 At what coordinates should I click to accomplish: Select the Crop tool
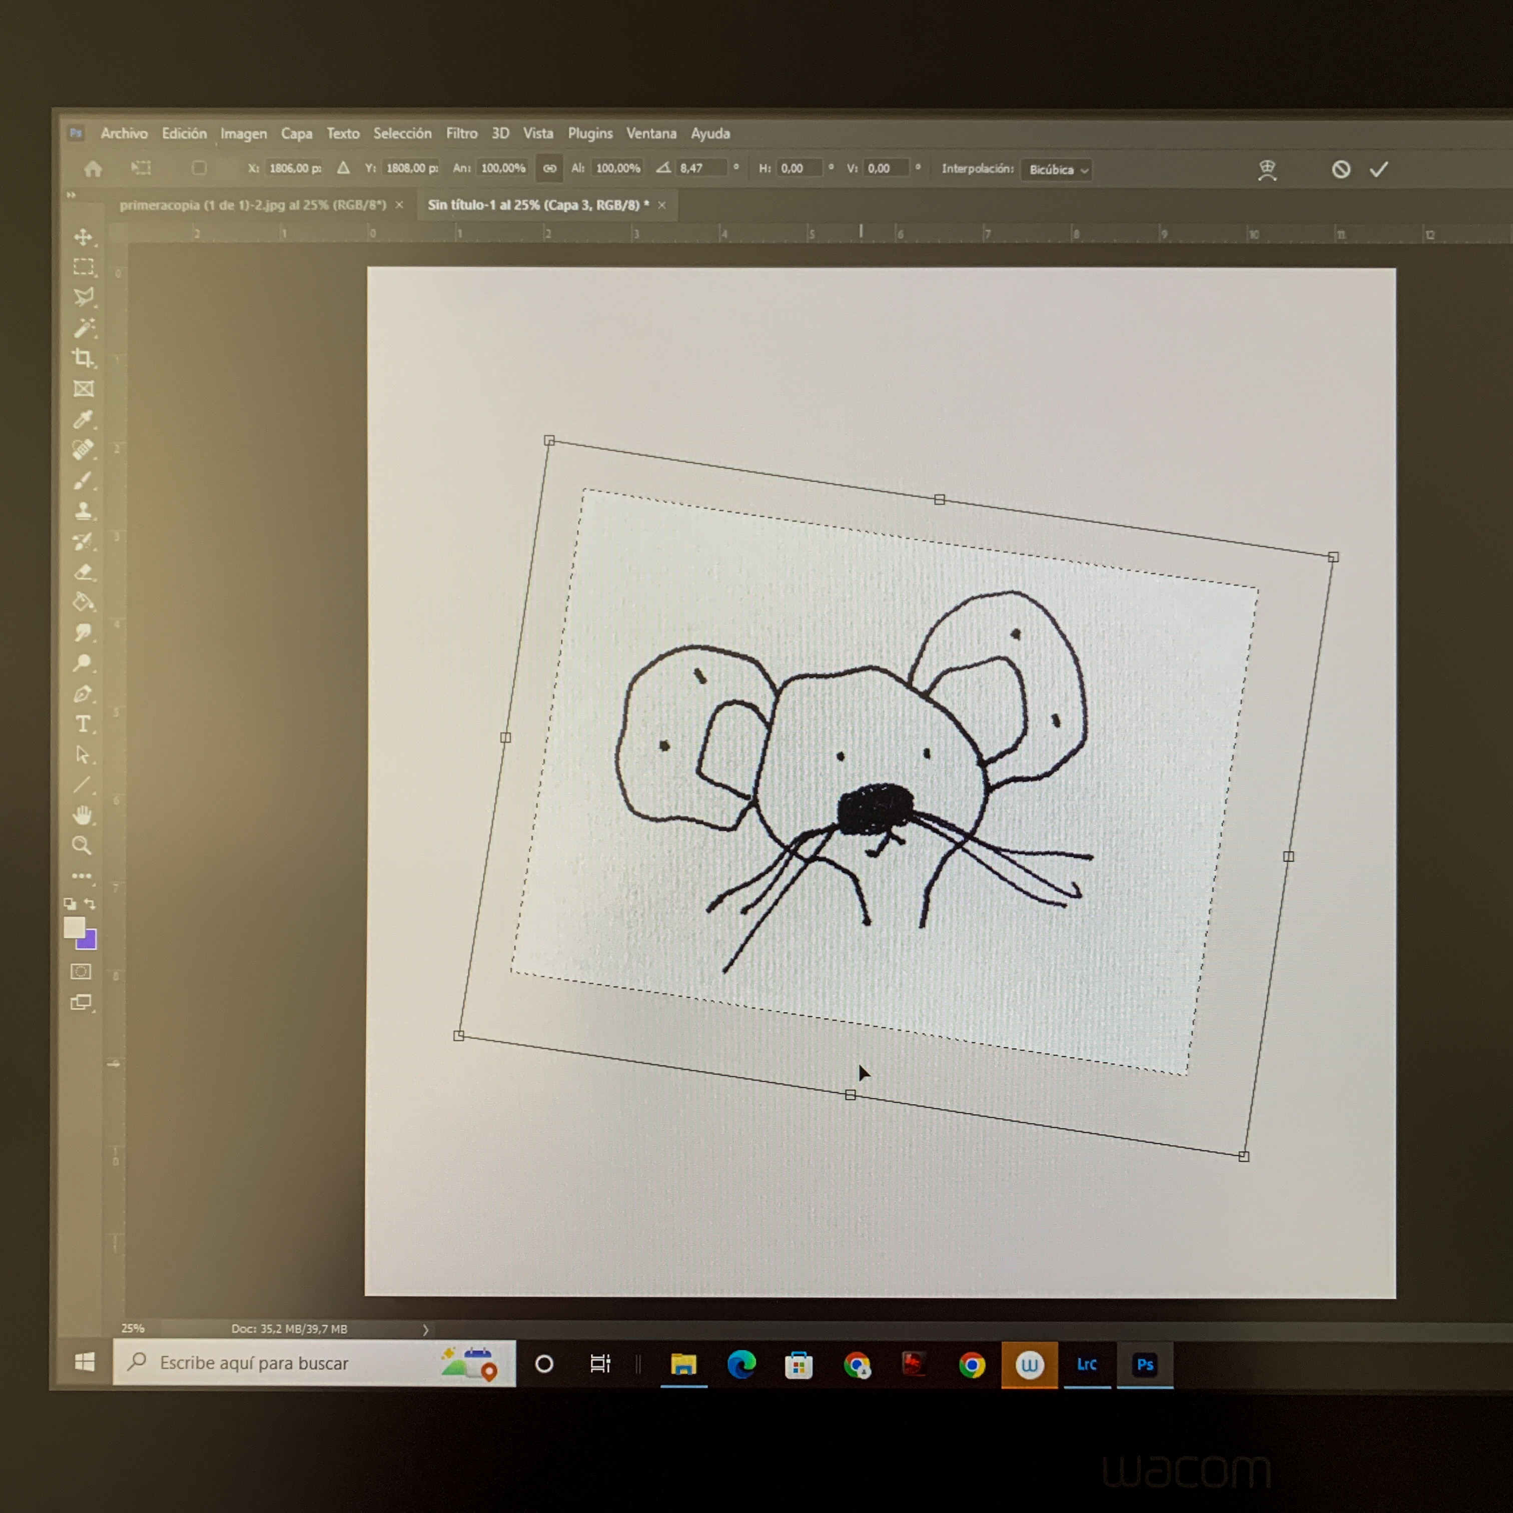[83, 359]
